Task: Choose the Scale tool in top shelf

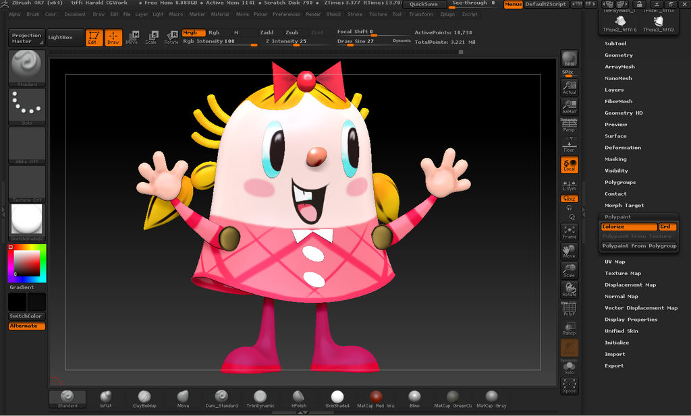Action: (151, 37)
